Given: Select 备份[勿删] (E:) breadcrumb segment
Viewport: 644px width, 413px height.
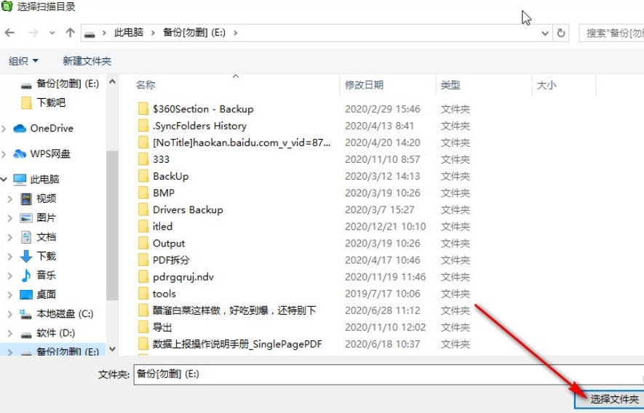Looking at the screenshot, I should pos(194,33).
